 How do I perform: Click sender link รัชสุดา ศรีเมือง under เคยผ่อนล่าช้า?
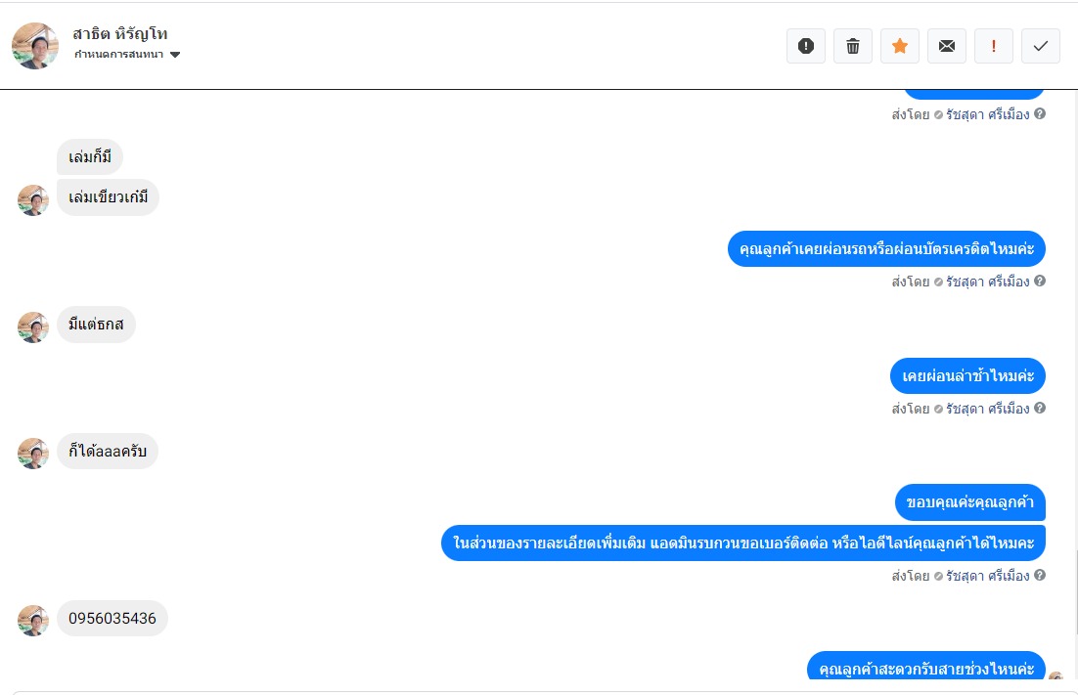tap(987, 409)
